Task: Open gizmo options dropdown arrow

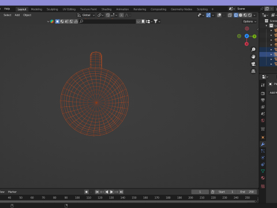Action: 213,15
